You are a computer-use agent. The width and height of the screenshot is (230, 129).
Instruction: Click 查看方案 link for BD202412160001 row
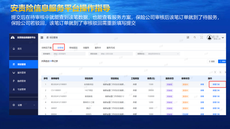(x=216, y=96)
